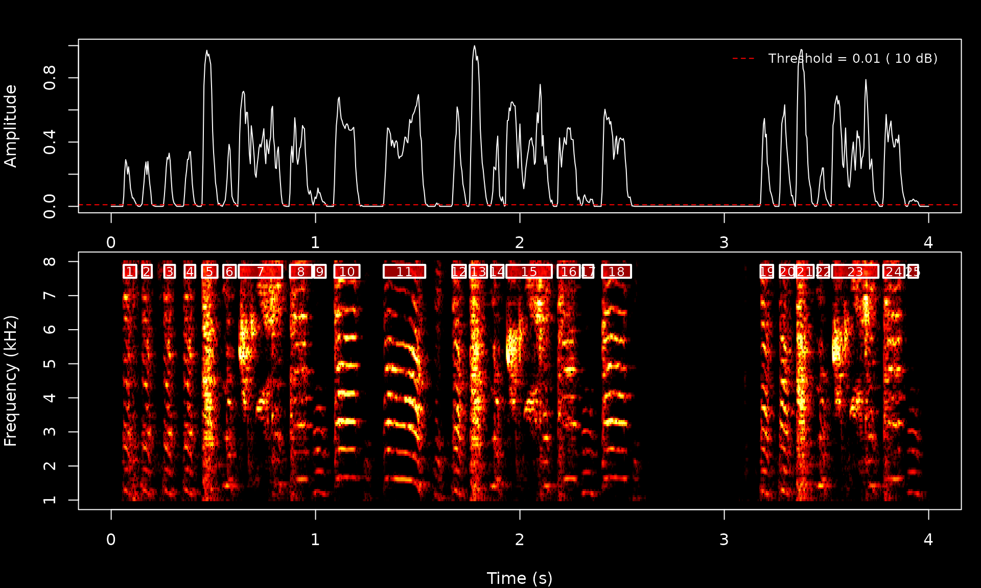Click the tallest amplitude peak near 1.8 s
The width and height of the screenshot is (981, 588).
pos(474,47)
